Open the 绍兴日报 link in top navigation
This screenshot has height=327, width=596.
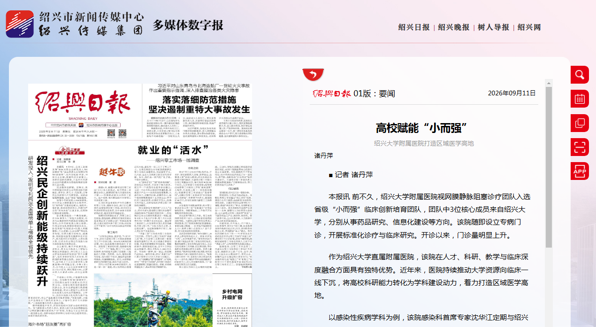[x=414, y=27]
